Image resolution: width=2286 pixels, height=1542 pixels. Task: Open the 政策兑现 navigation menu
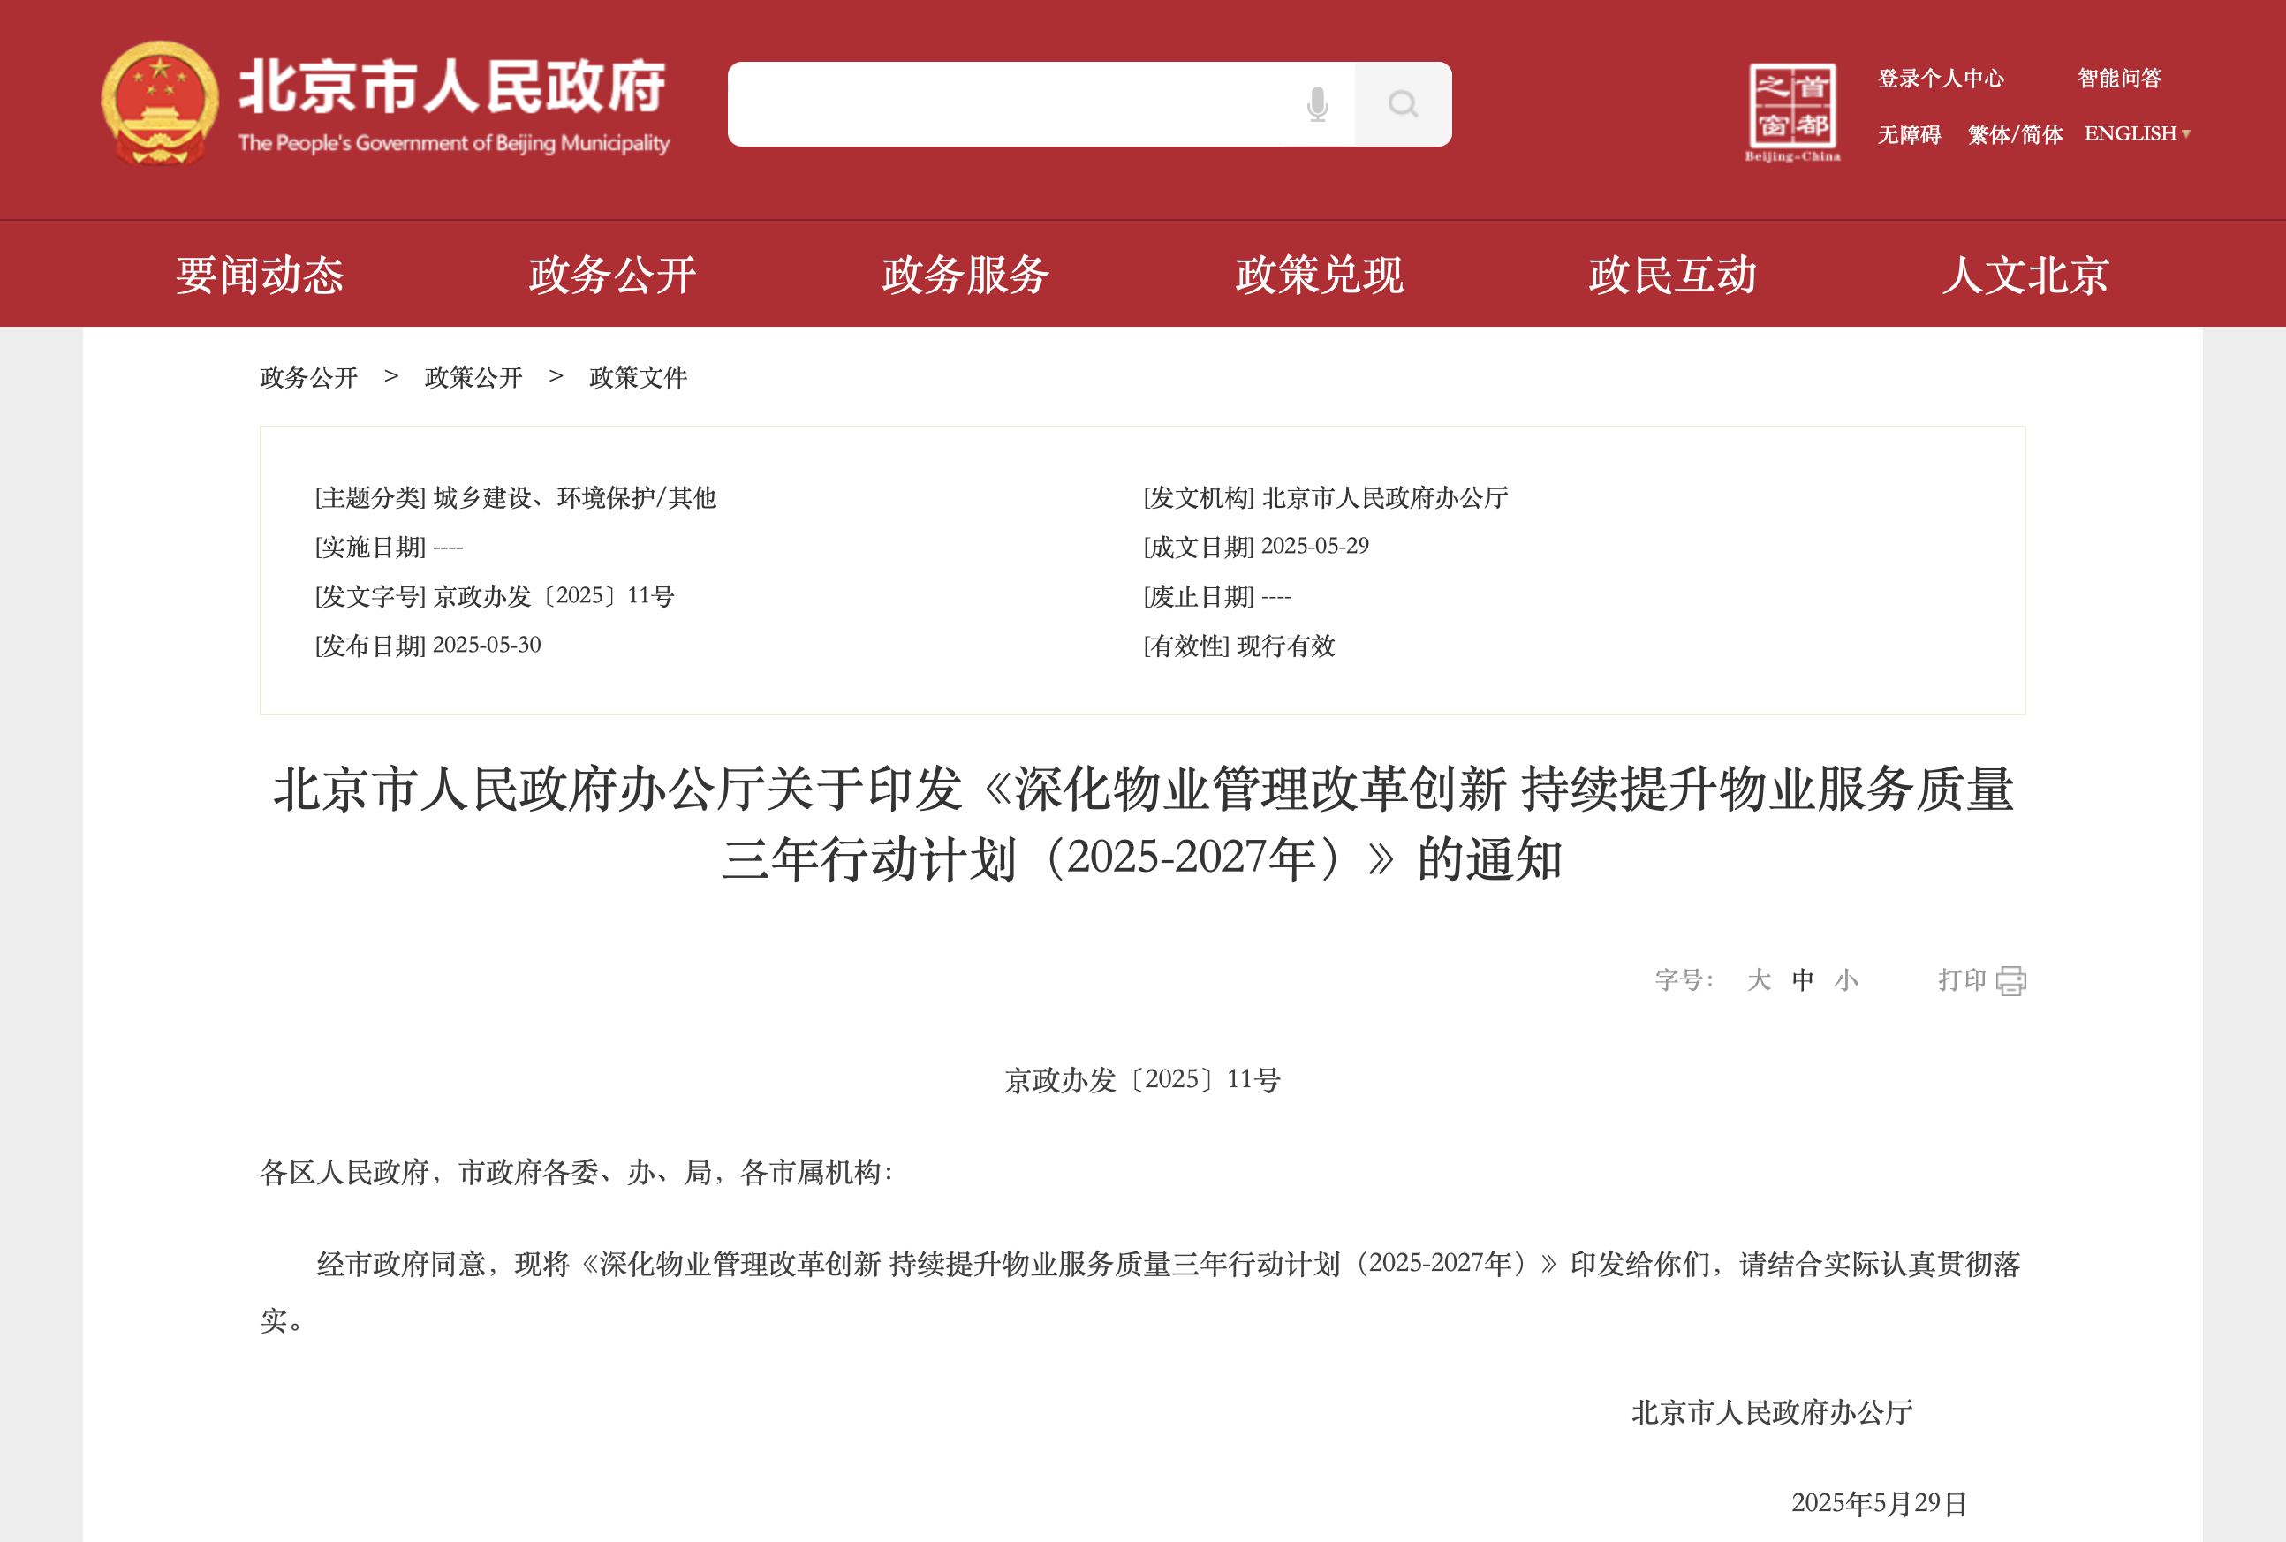click(1318, 275)
